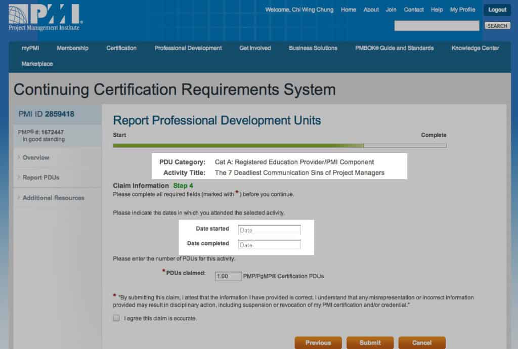The height and width of the screenshot is (349, 518).
Task: Tick the 'I agree this claim is accurate' checkbox
Action: tap(116, 318)
